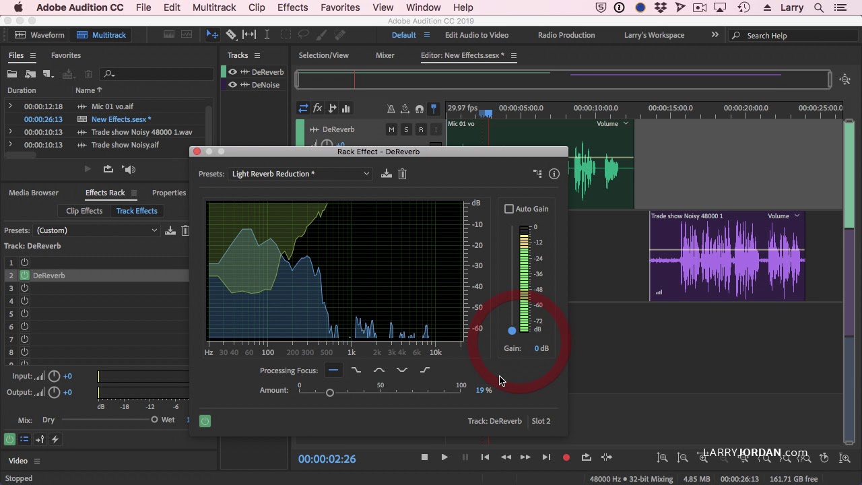
Task: Switch to the Favorites tab
Action: pyautogui.click(x=66, y=55)
